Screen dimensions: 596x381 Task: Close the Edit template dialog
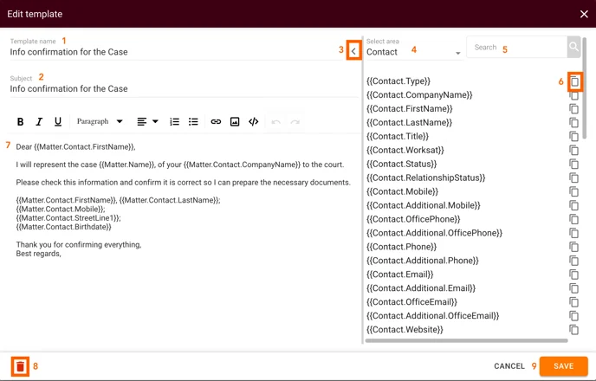tap(584, 14)
